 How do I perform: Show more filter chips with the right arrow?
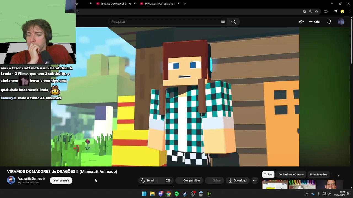coord(338,175)
